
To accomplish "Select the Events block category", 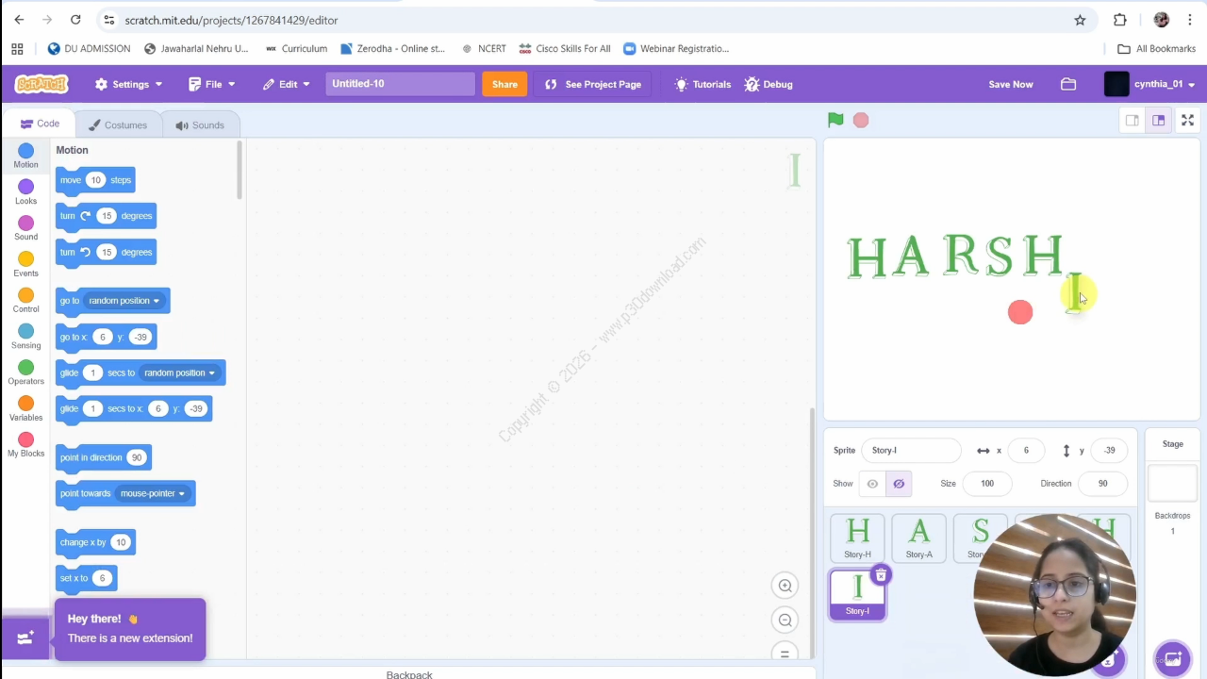I will pyautogui.click(x=25, y=264).
